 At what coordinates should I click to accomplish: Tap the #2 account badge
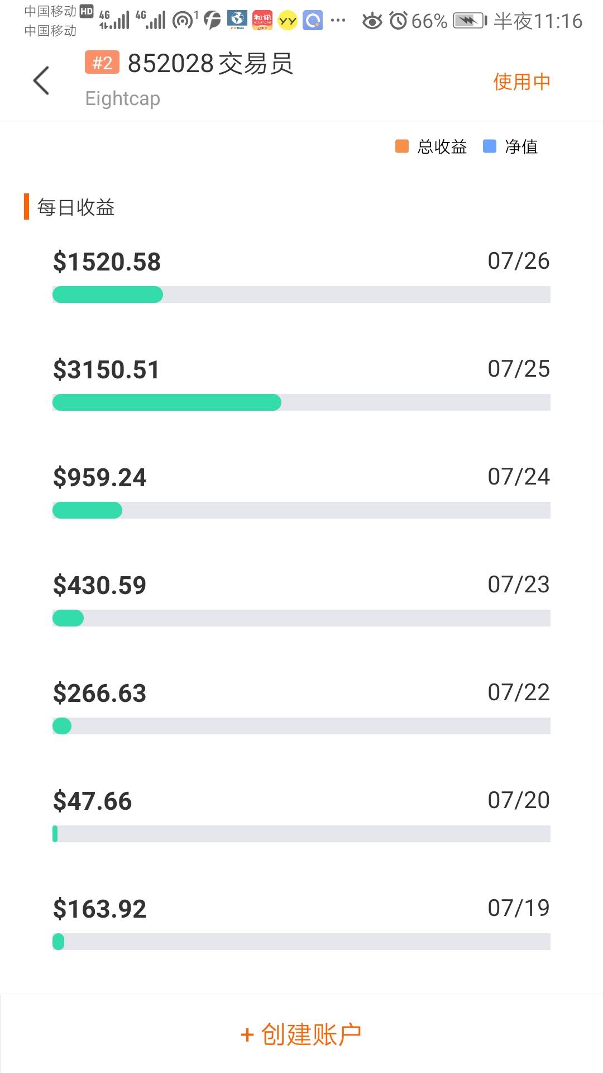point(102,63)
